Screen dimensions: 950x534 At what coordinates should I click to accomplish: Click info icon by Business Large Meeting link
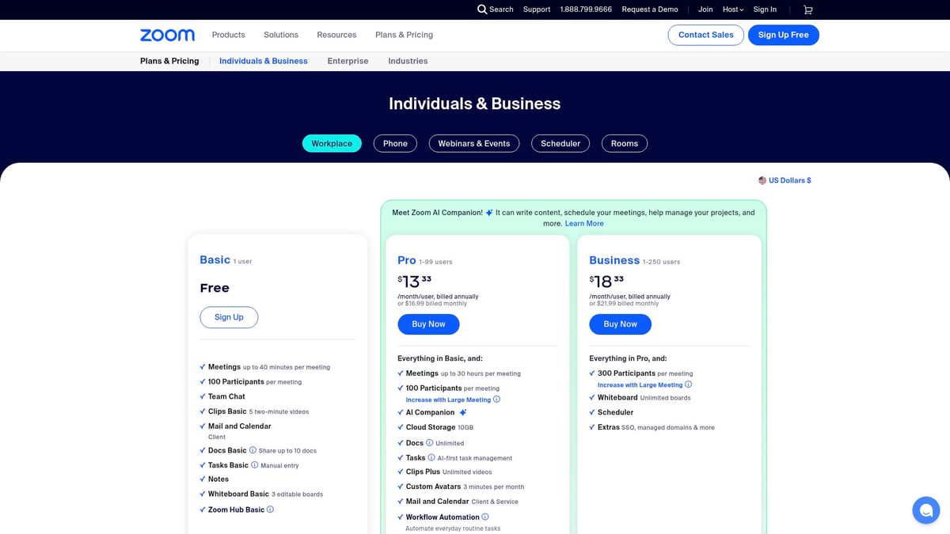[688, 384]
